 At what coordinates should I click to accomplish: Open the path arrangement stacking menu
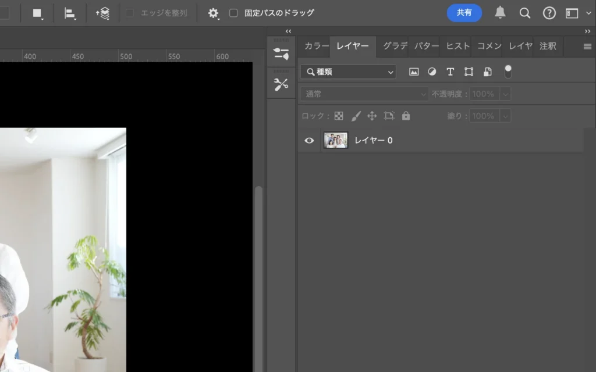pos(103,13)
